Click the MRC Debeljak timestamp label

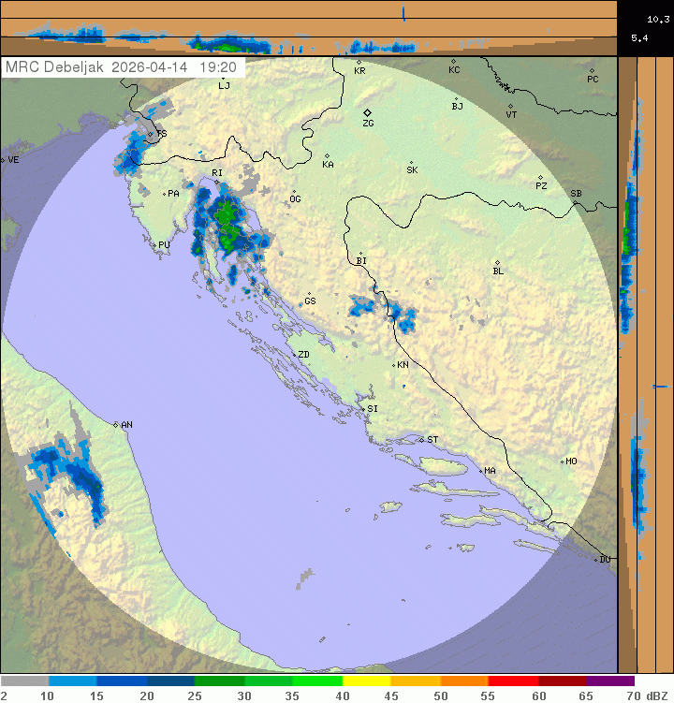(x=122, y=67)
